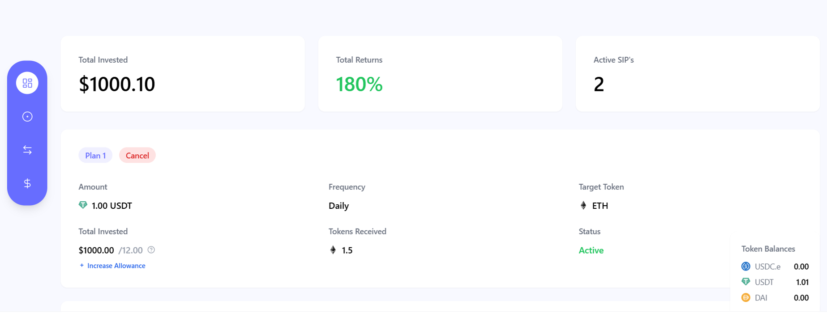Viewport: 827px width, 313px height.
Task: Click the dollar sign sidebar icon
Action: click(x=27, y=183)
